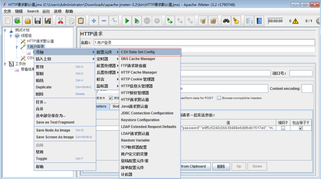Select CSV Data Set Config menu item
This screenshot has height=179, width=321.
pyautogui.click(x=150, y=52)
